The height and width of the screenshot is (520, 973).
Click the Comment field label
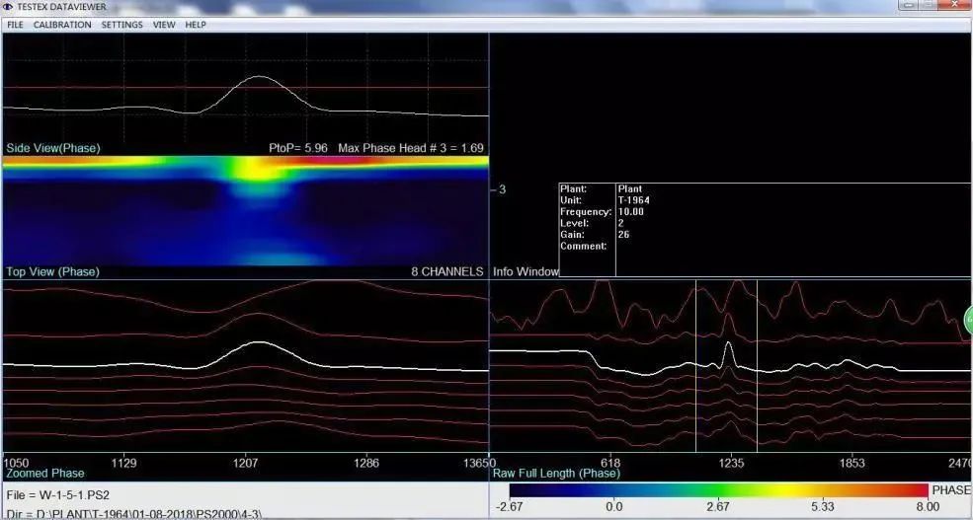click(x=583, y=246)
